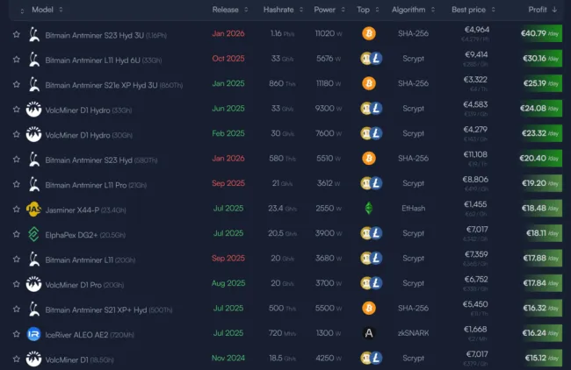The width and height of the screenshot is (571, 370).
Task: Toggle favorite star for IceRiver ALEO AE2
Action: [16, 334]
